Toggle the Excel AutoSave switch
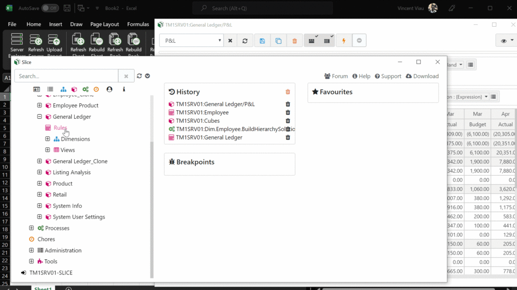Screen dimensions: 517x290 click(49, 8)
